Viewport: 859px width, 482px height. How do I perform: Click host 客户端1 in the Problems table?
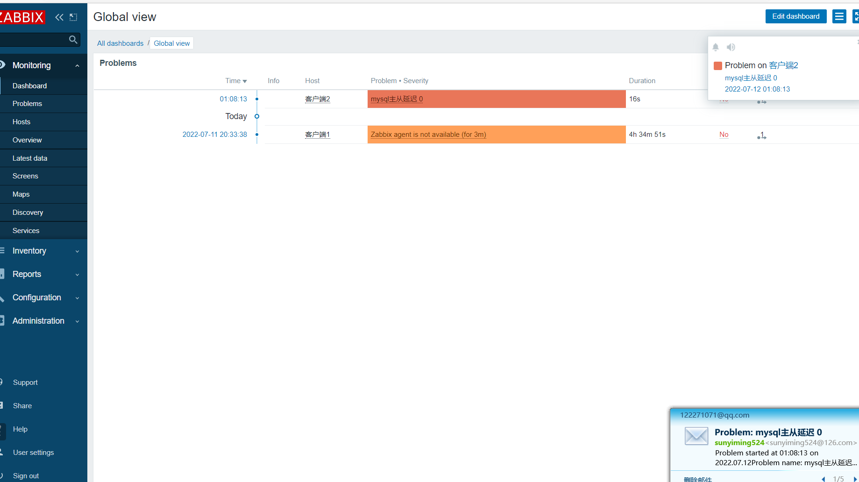click(x=318, y=135)
